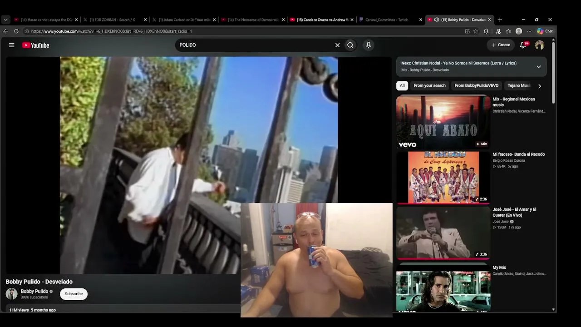Select the All filter chip
Viewport: 581px width, 327px height.
pos(402,85)
